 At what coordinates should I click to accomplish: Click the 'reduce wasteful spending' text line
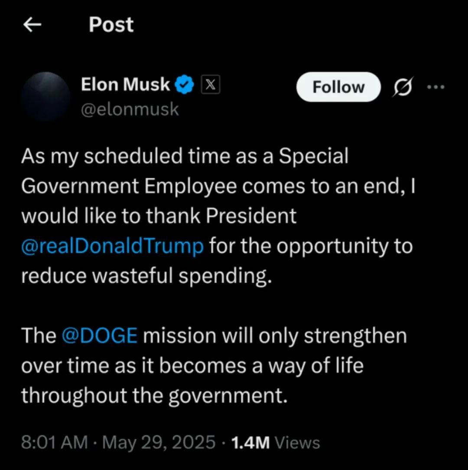pyautogui.click(x=146, y=276)
